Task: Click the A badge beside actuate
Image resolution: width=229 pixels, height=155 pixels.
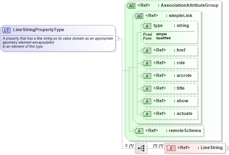Action: [147, 114]
